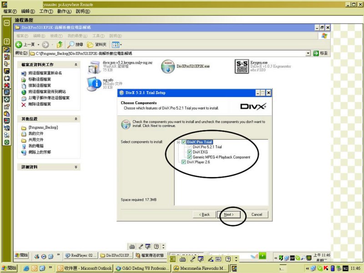Open pcAnywhere 檔案(F) menu

(x=10, y=11)
